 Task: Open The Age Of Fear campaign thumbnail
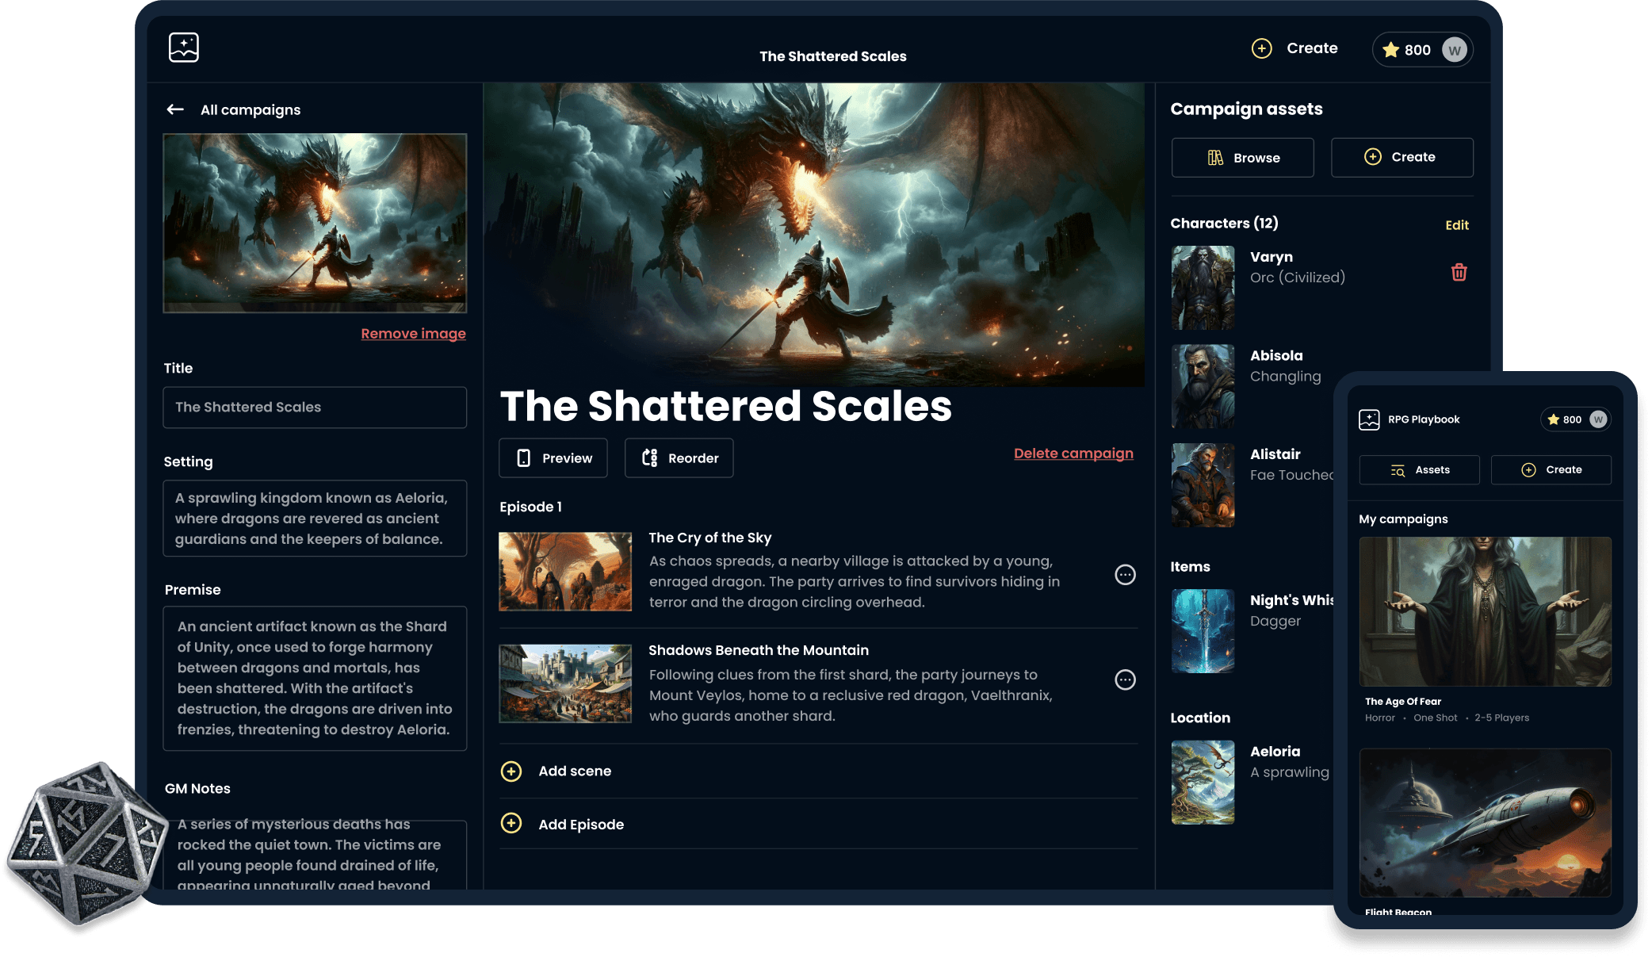pyautogui.click(x=1485, y=611)
